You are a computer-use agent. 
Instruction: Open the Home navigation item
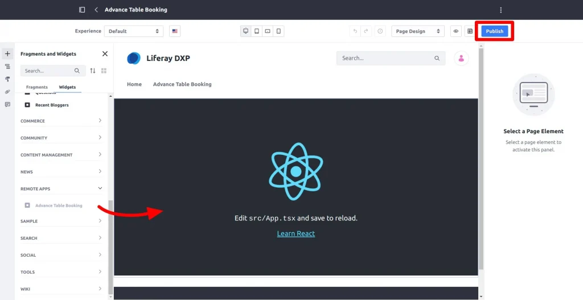click(x=134, y=84)
